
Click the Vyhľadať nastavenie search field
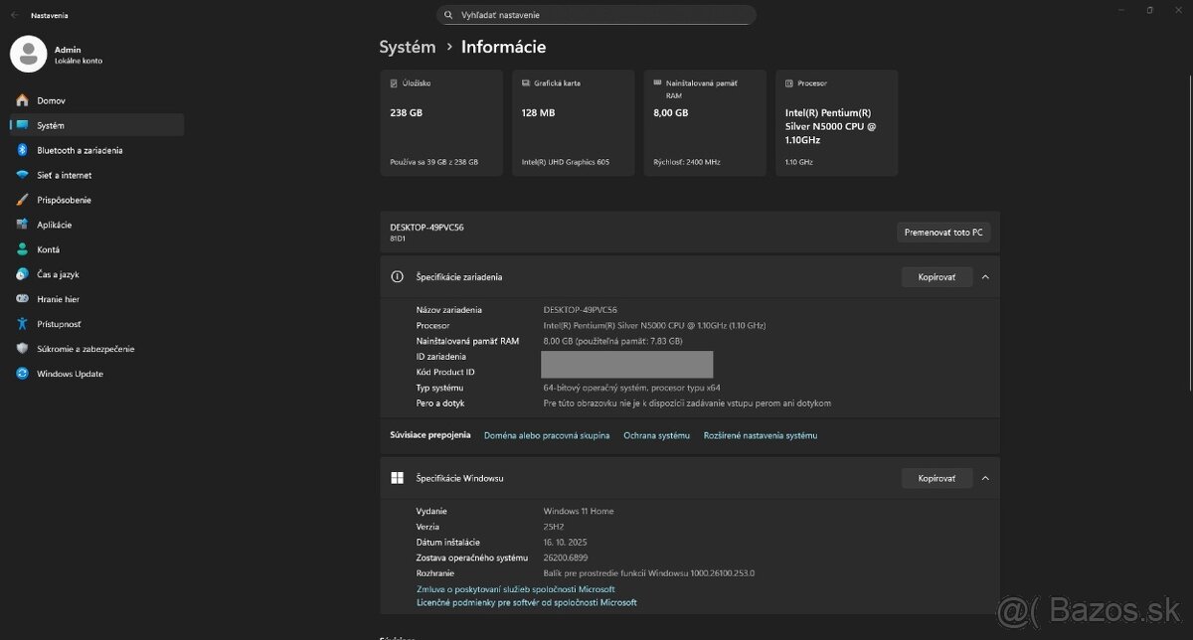[596, 15]
